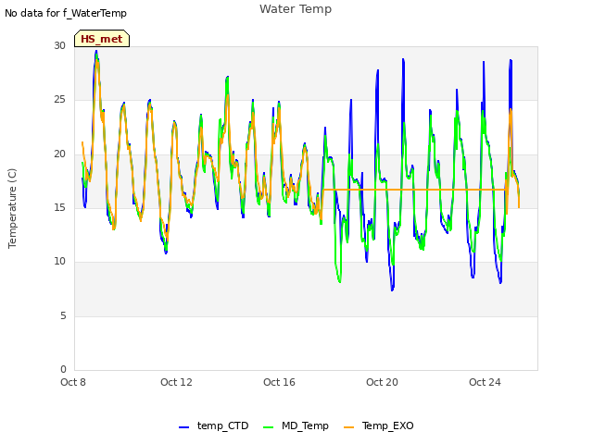593x444 pixels.
Task: Toggle Temp_EXO series in legend
Action: (x=379, y=425)
